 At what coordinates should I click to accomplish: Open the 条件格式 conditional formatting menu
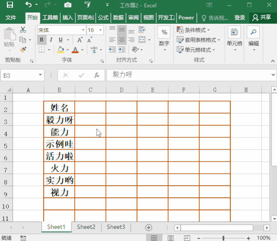click(193, 30)
